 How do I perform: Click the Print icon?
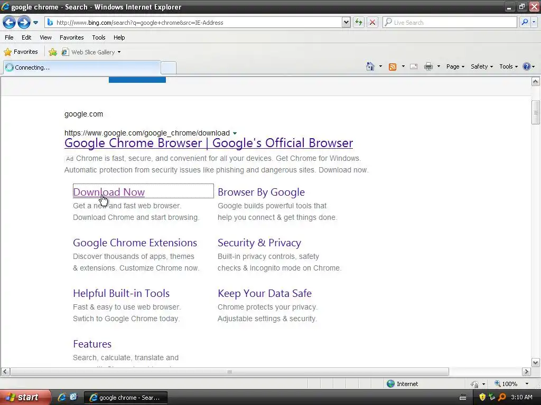point(428,66)
